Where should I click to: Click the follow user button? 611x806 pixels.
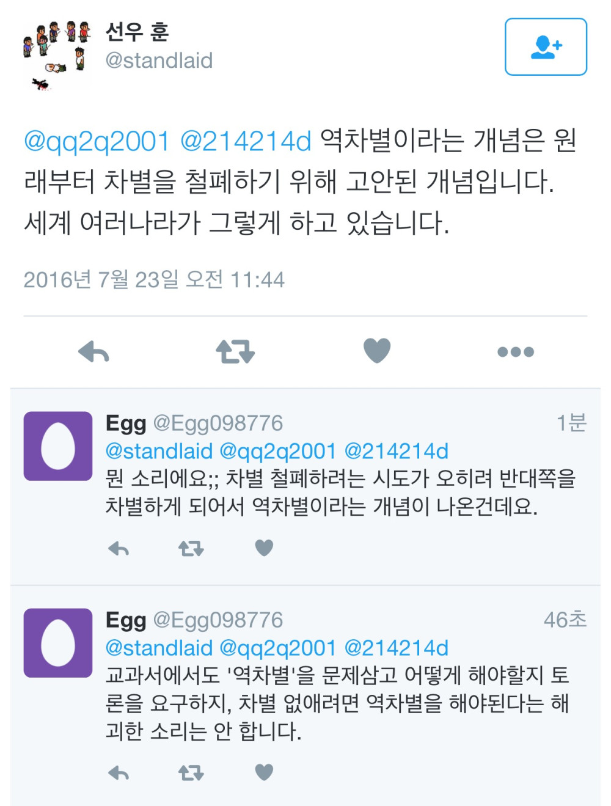point(546,46)
